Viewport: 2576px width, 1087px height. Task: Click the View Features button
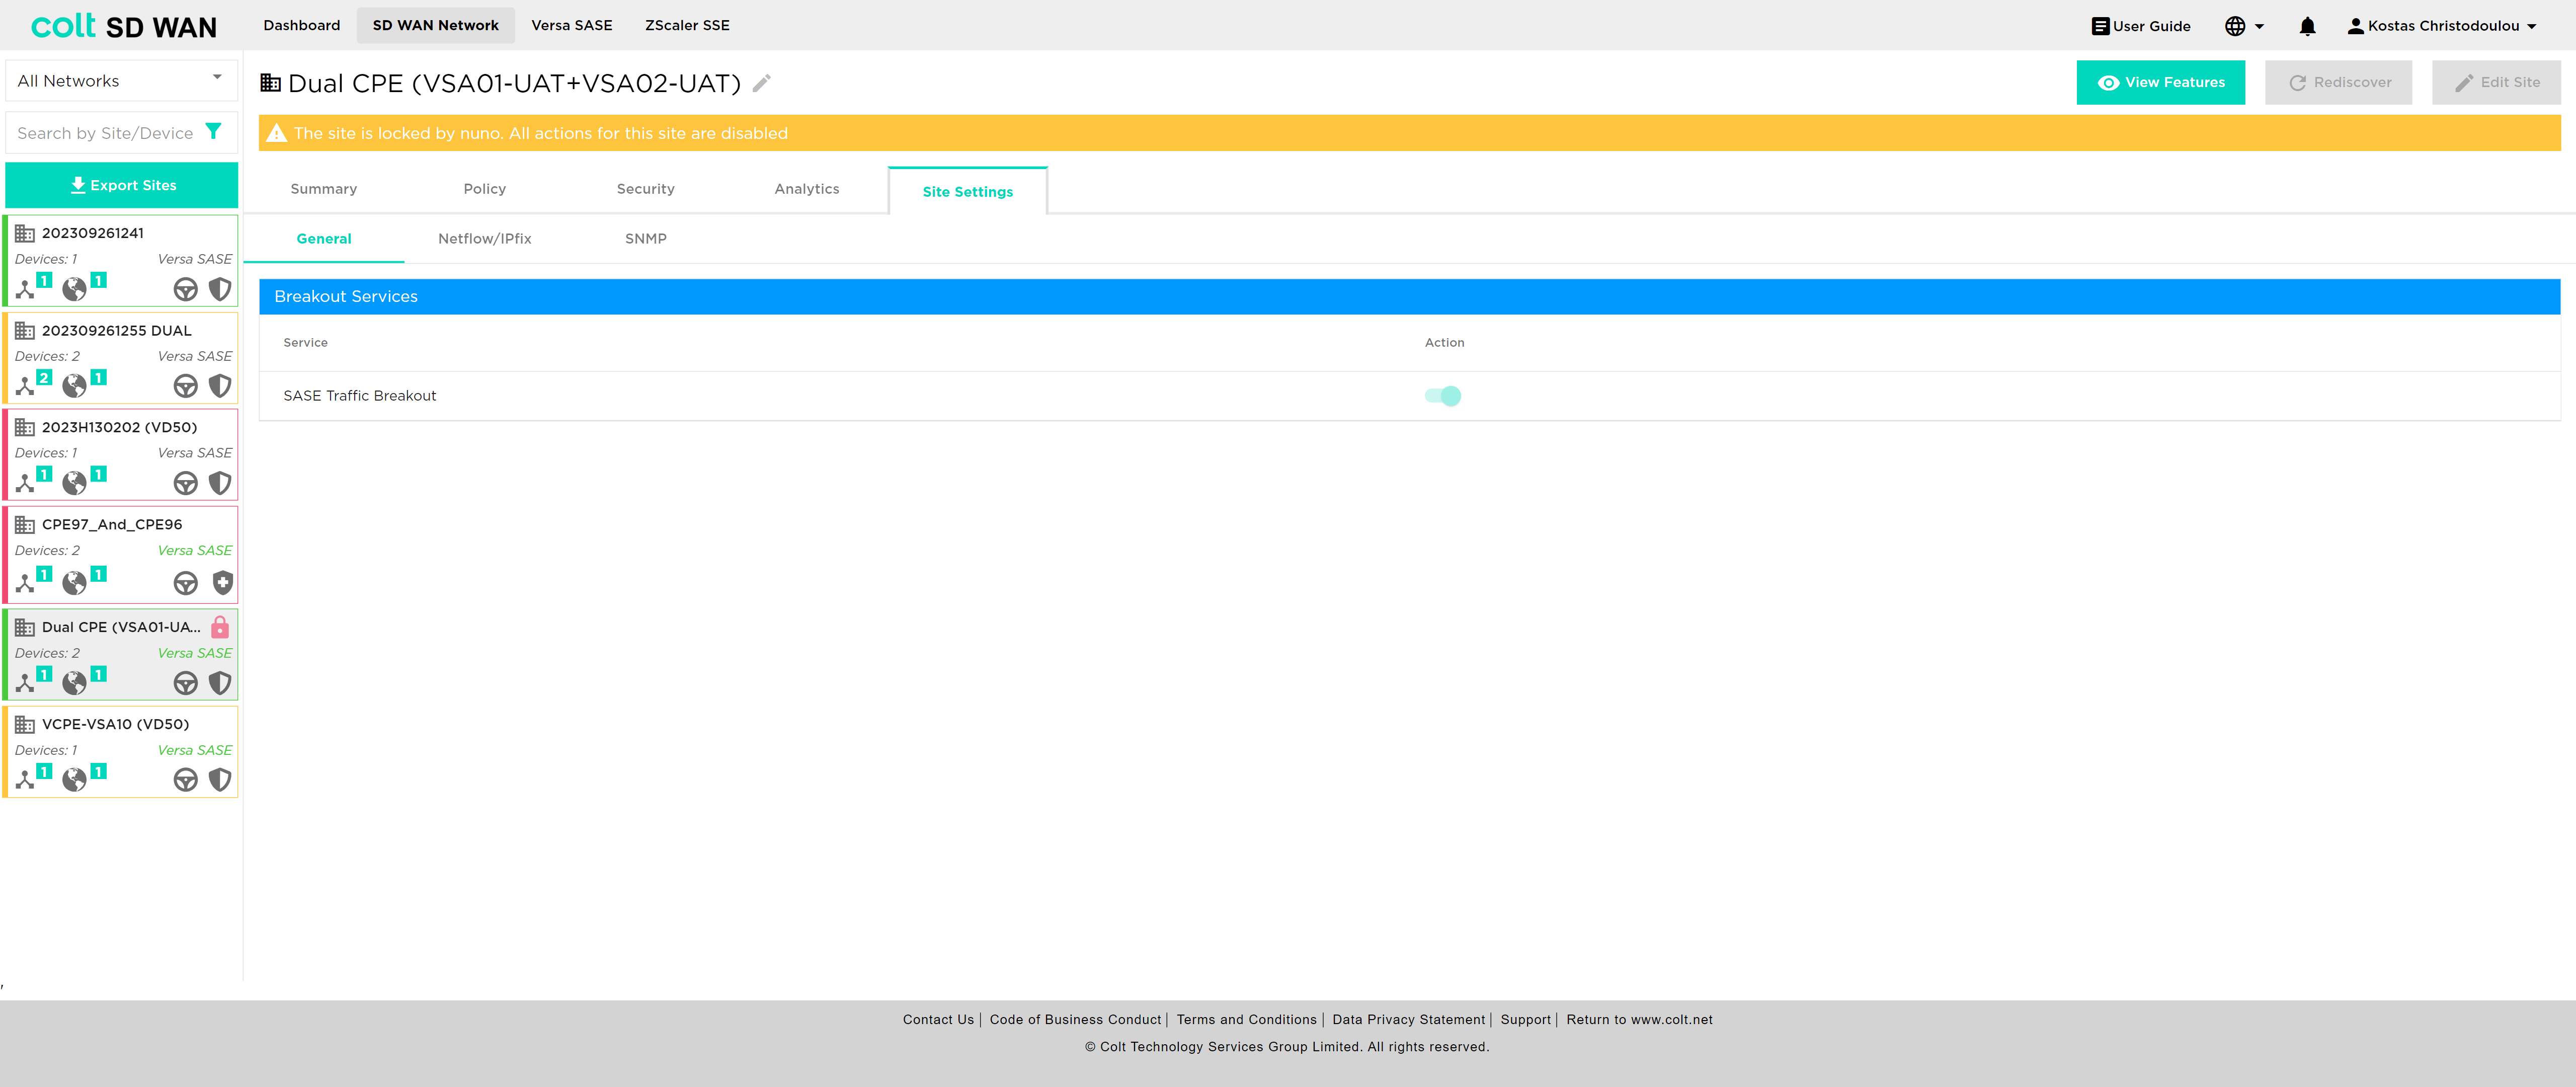click(2161, 83)
